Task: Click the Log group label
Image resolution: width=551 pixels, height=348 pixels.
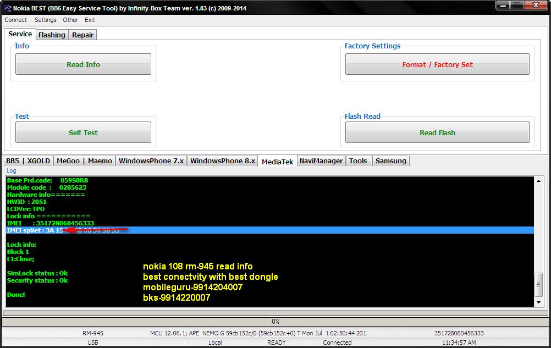Action: pos(11,170)
